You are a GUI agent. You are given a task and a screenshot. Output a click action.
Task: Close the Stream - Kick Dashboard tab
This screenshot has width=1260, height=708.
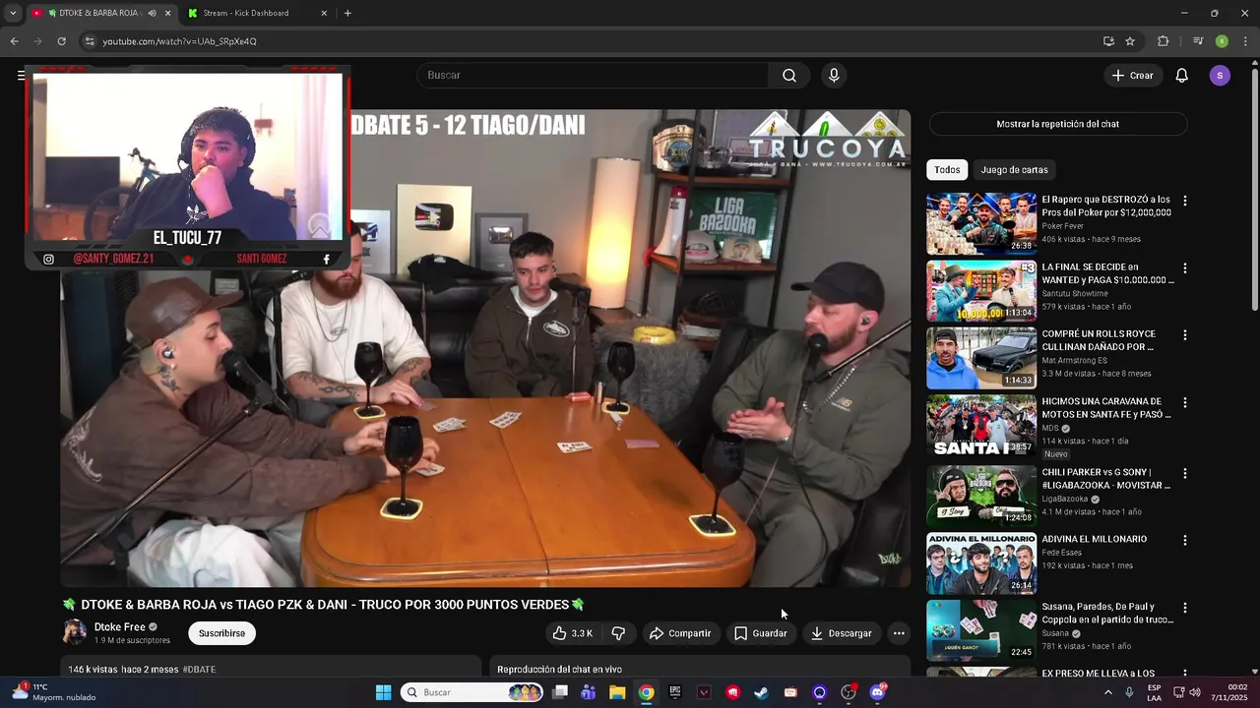coord(324,13)
